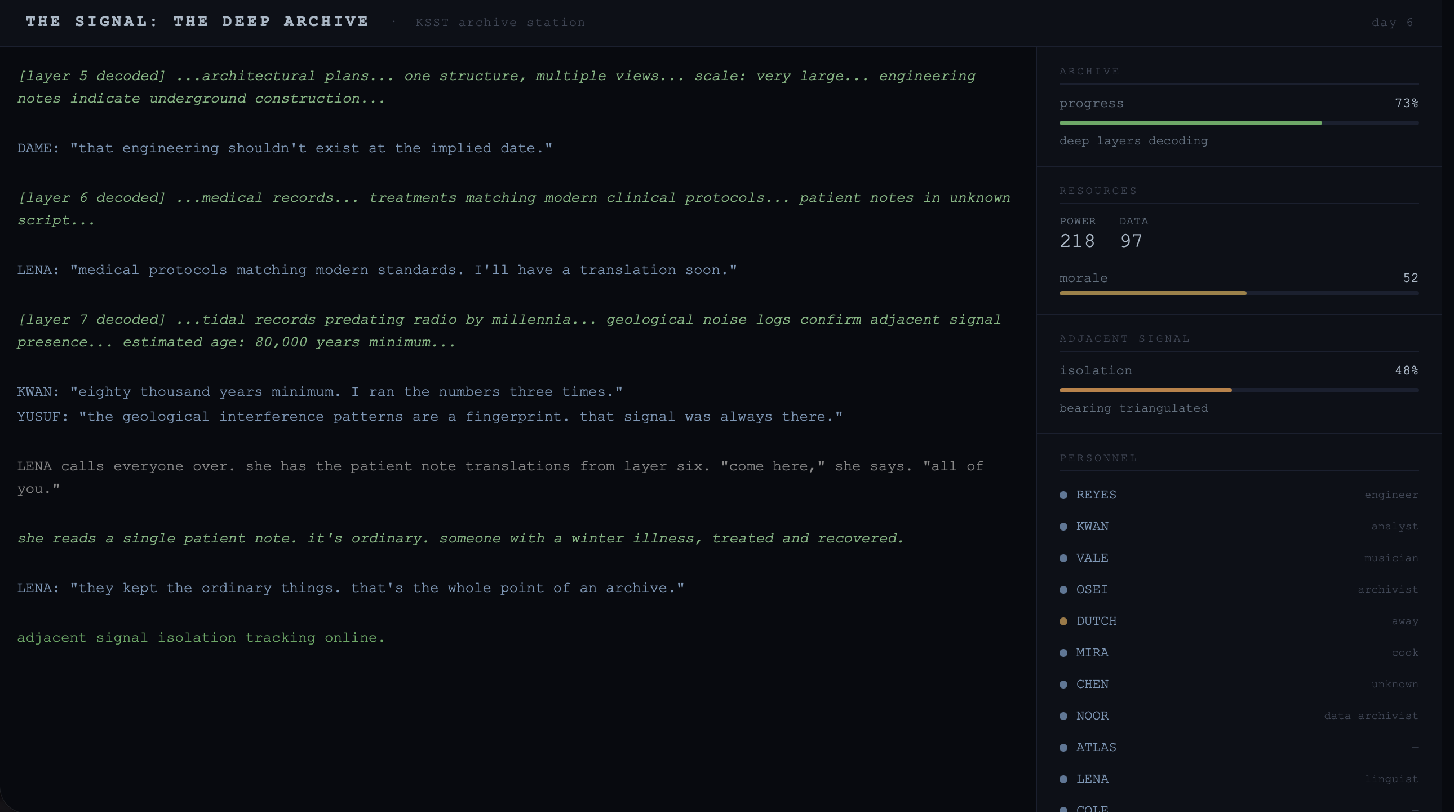Click the ARCHIVE panel heading

coord(1089,72)
